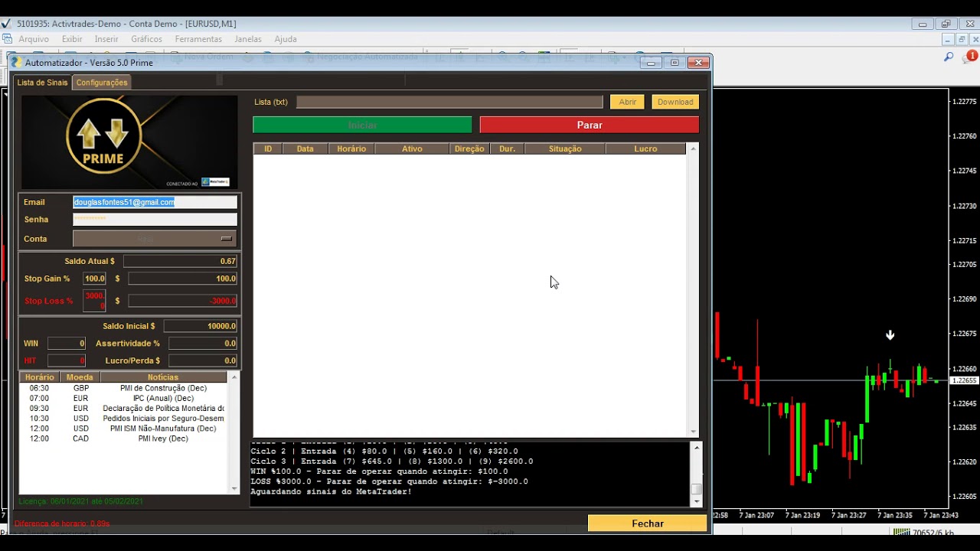Click the red Parar button
Screen dimensions: 980x551
pyautogui.click(x=590, y=125)
